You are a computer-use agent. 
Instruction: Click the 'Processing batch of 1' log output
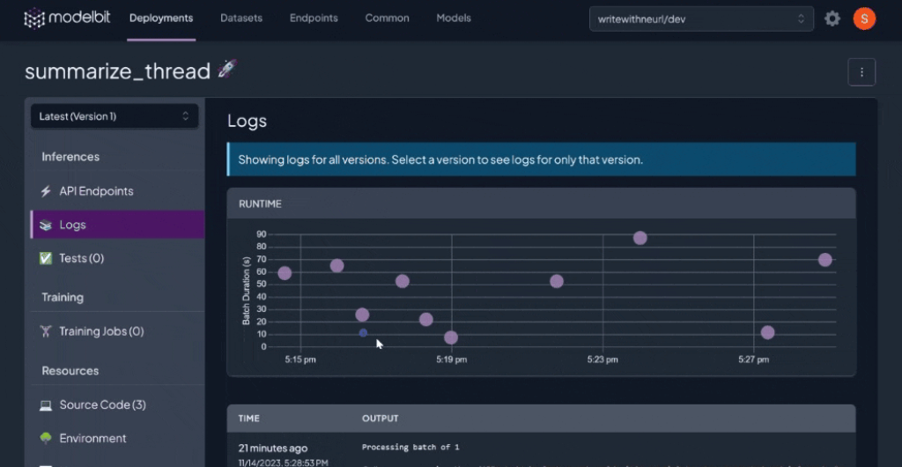(x=410, y=448)
